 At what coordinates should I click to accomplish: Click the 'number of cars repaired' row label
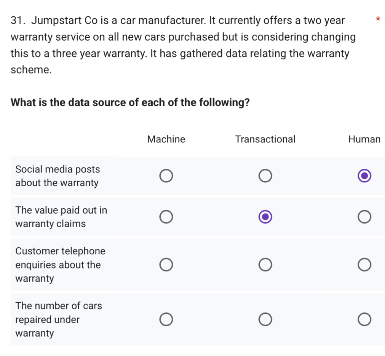click(59, 319)
